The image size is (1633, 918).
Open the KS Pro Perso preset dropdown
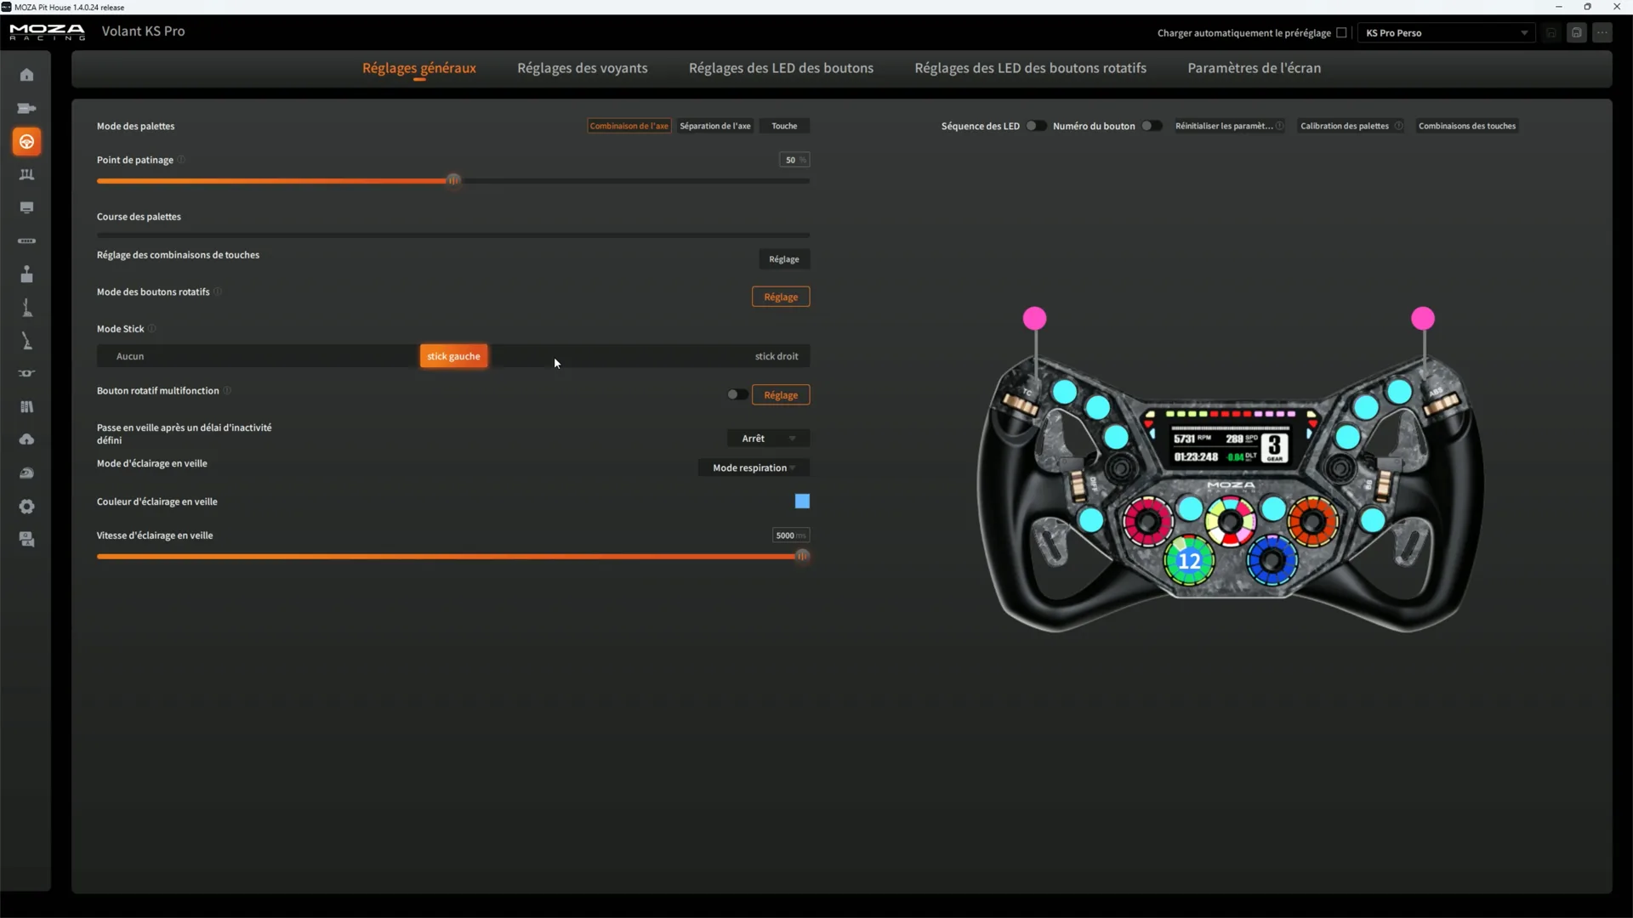click(1446, 33)
